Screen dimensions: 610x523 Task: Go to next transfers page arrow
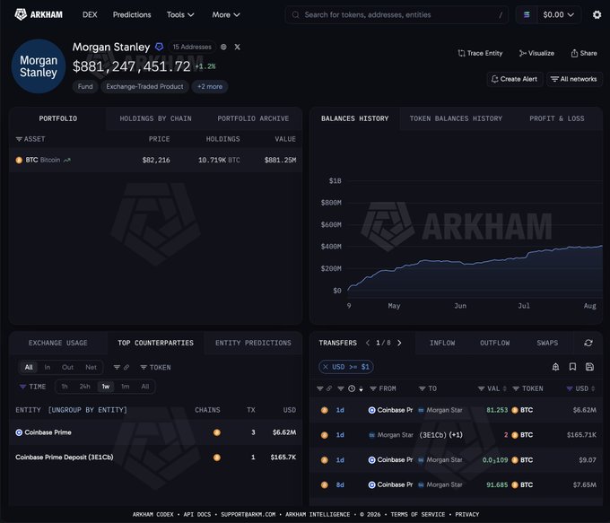click(x=399, y=343)
